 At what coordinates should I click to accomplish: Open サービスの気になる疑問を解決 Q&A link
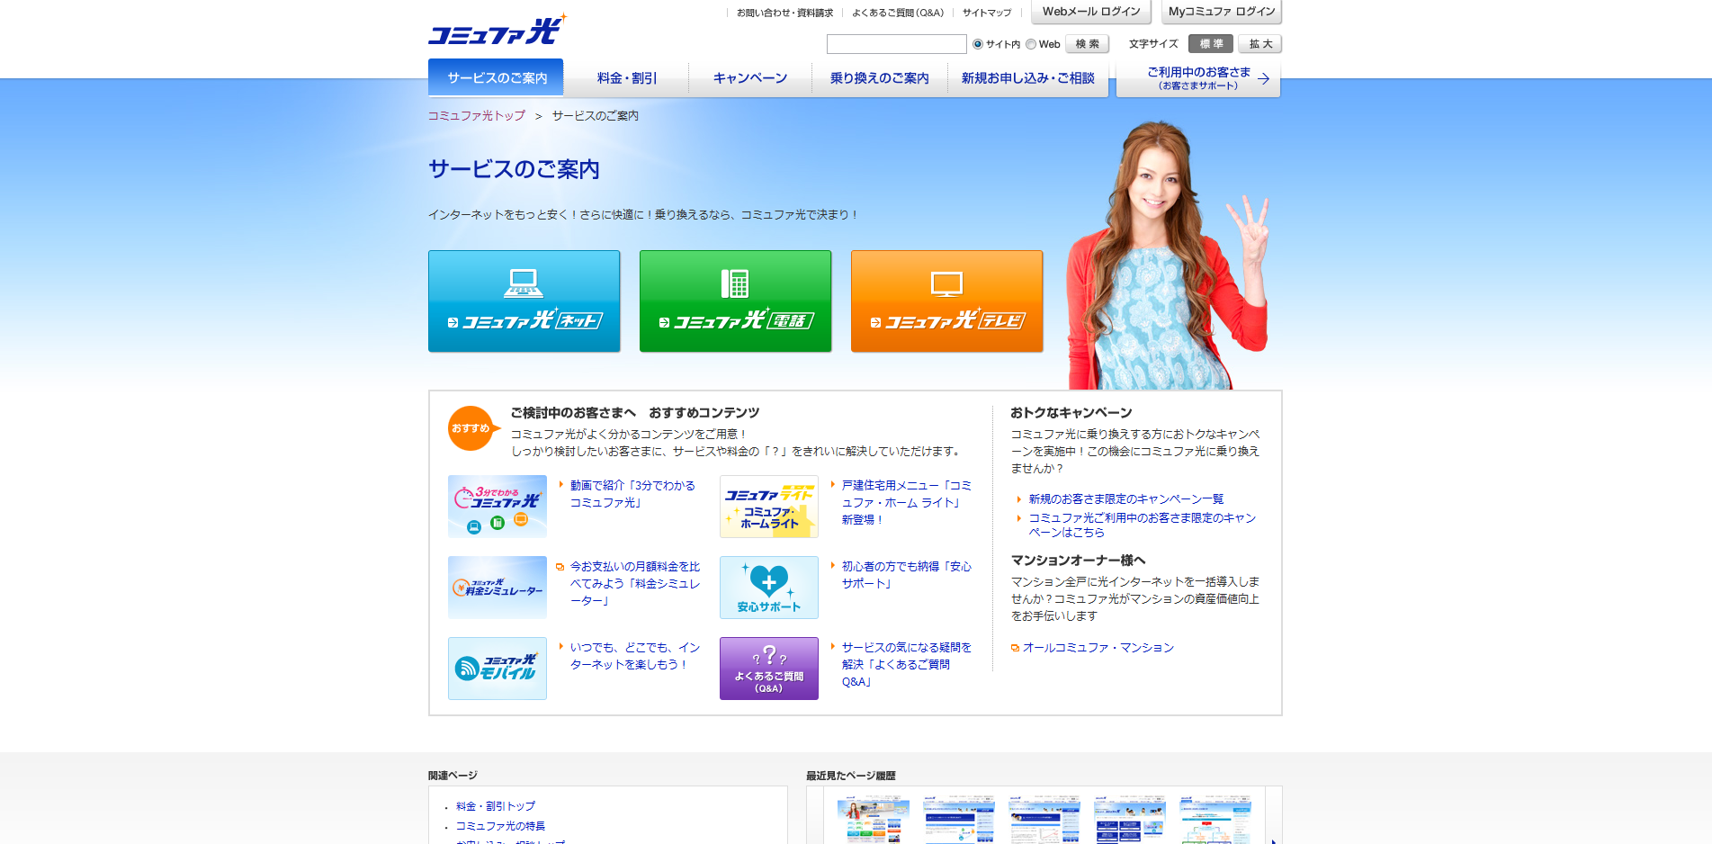(x=906, y=664)
